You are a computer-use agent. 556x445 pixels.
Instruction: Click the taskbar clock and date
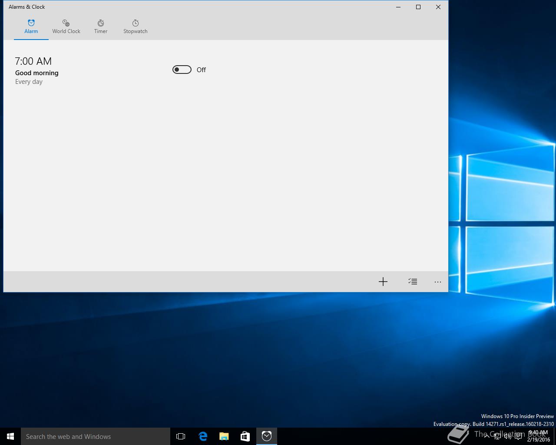[x=538, y=436]
